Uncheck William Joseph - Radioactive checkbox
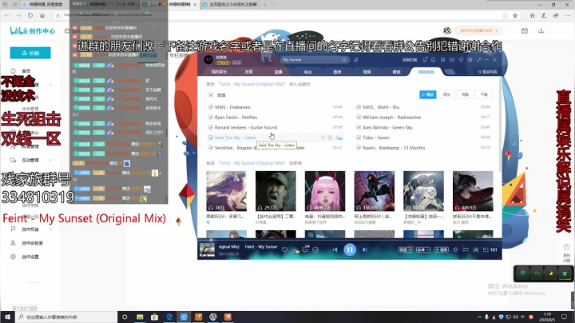575x323 pixels. point(359,117)
